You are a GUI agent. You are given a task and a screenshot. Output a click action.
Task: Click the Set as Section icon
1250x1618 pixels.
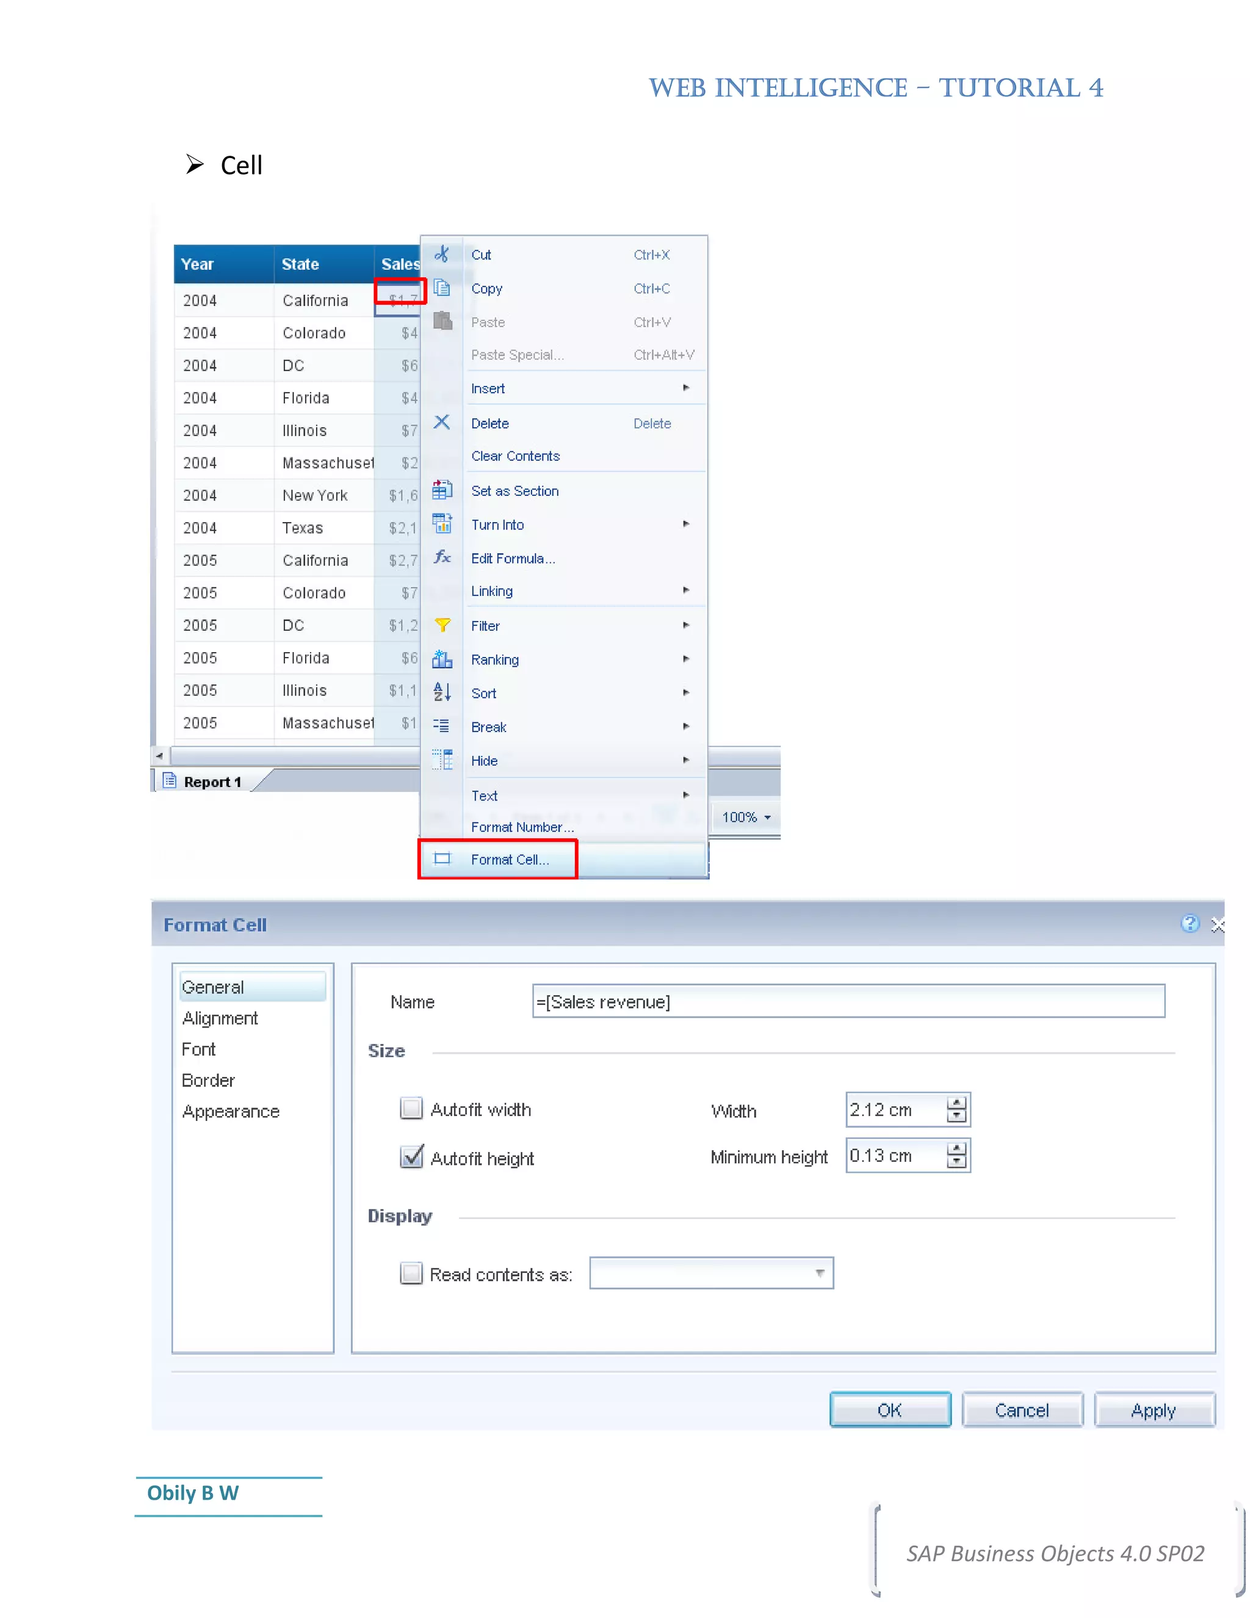(x=442, y=490)
